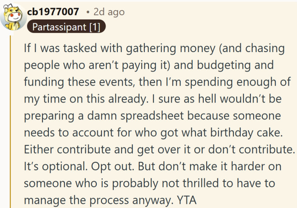Click the word "optional" in the comment

pyautogui.click(x=59, y=166)
